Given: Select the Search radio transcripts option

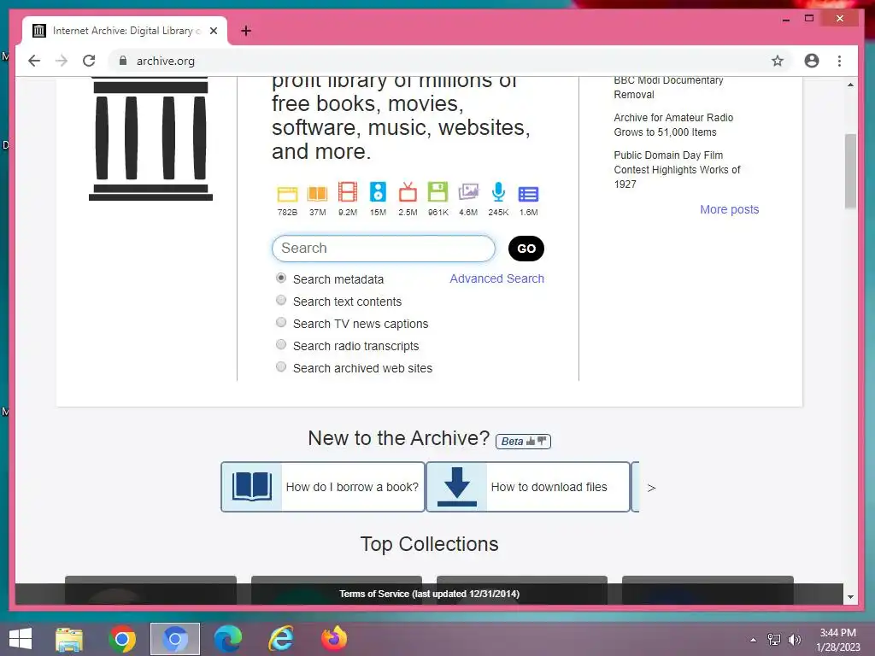Looking at the screenshot, I should (281, 345).
